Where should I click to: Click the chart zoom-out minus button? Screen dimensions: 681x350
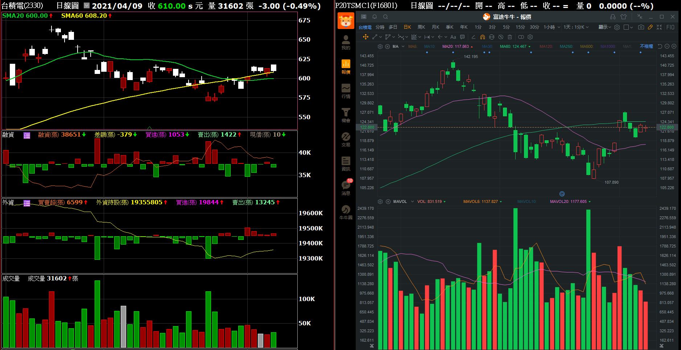(667, 46)
